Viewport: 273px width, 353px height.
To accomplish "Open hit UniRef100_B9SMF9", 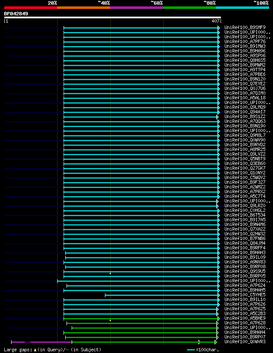I will [245, 27].
